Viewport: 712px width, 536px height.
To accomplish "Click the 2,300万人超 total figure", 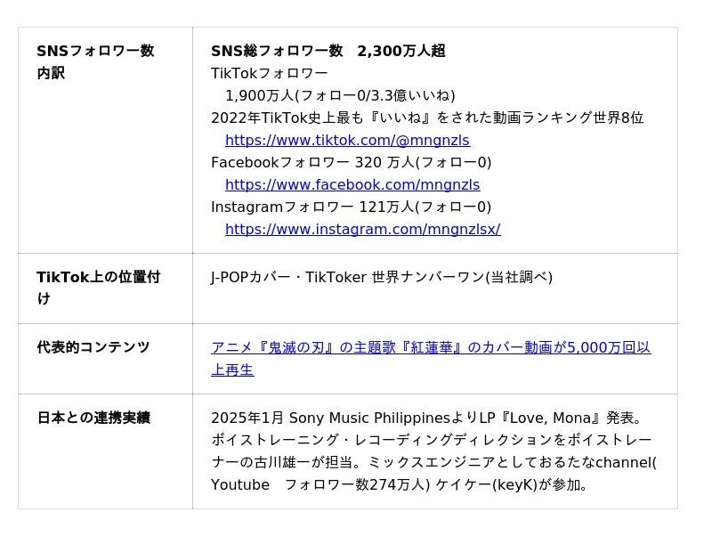I will (x=401, y=51).
